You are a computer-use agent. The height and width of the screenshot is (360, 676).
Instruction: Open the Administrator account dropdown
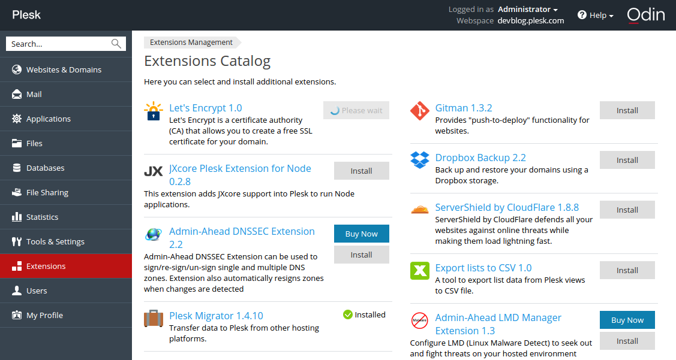(x=528, y=9)
